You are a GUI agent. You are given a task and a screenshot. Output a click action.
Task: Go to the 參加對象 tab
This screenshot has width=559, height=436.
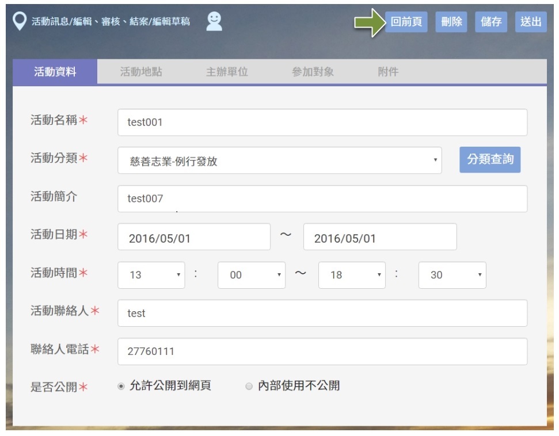tap(313, 72)
